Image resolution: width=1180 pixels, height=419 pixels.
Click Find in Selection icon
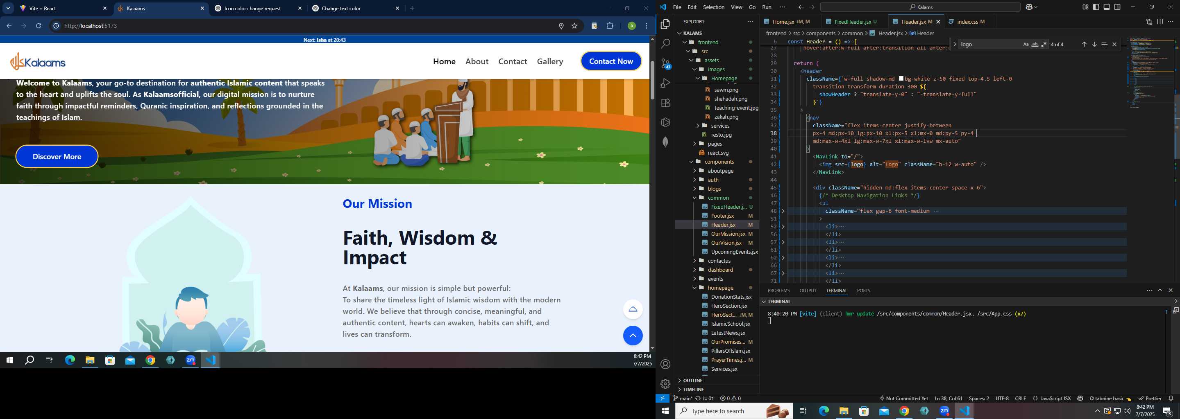1104,44
